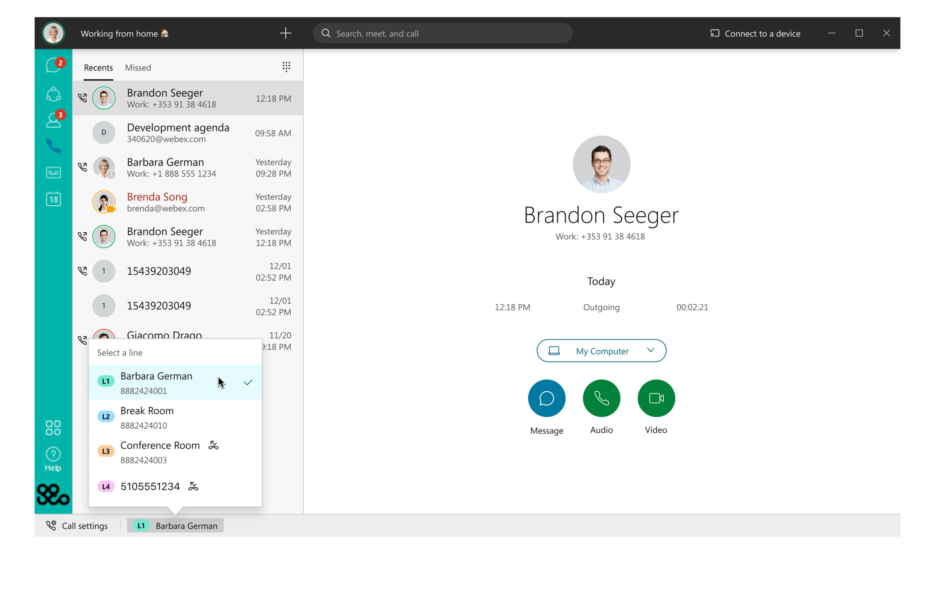Open the Meetings calendar
This screenshot has width=935, height=589.
53,199
